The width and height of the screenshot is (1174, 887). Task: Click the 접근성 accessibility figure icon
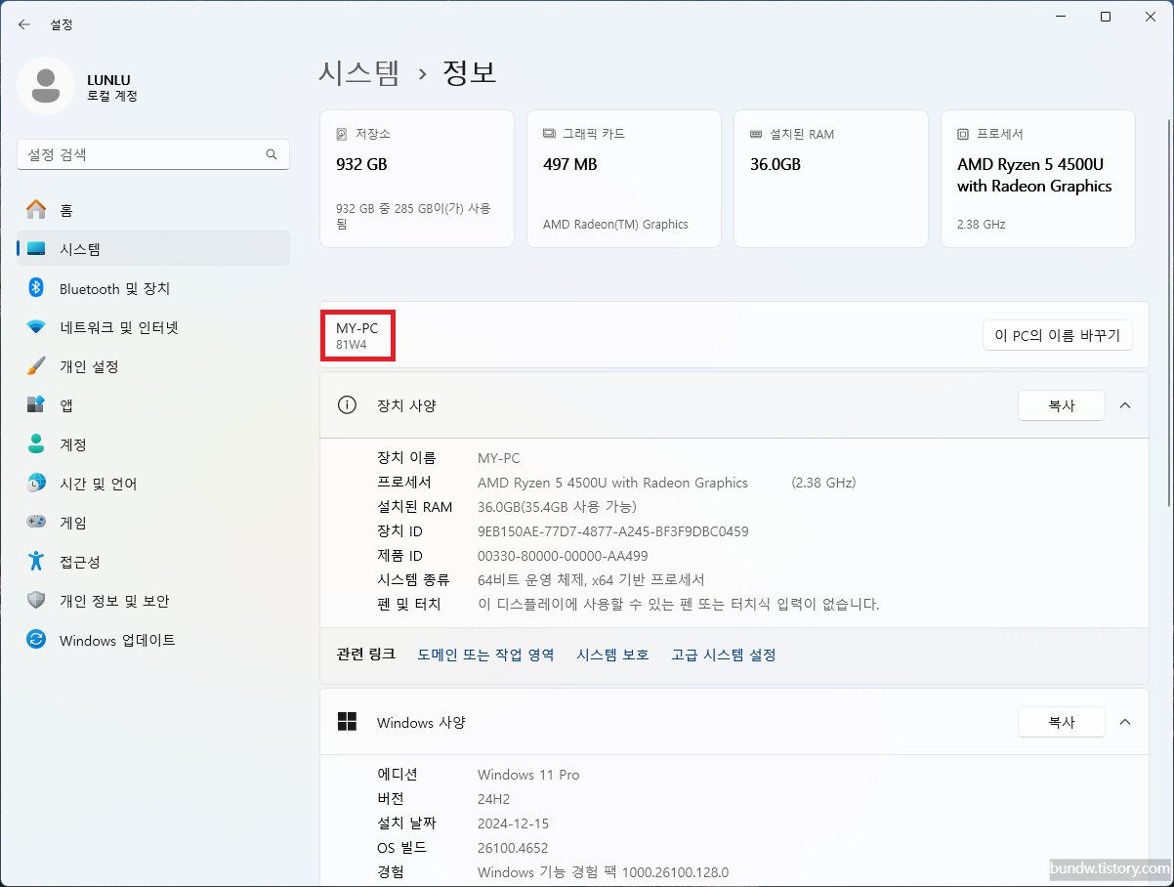(36, 562)
